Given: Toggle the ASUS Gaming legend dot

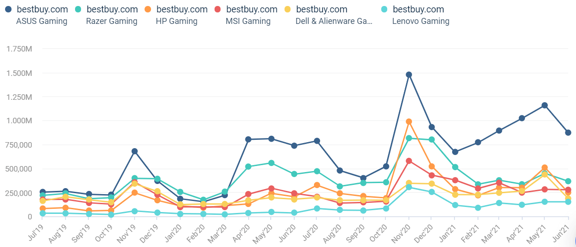Looking at the screenshot, I should 8,9.
